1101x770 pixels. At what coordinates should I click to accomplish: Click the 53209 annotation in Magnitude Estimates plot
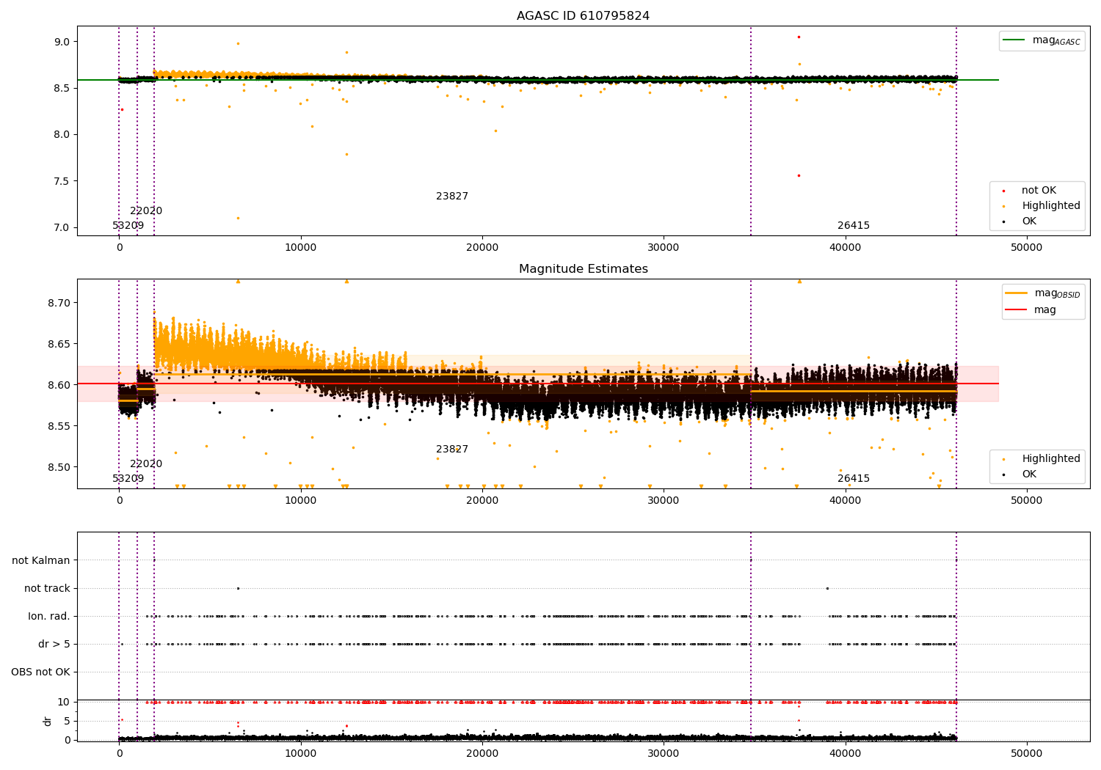tap(128, 479)
